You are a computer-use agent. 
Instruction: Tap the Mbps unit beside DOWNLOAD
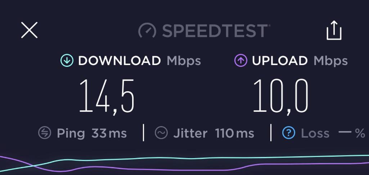point(184,61)
